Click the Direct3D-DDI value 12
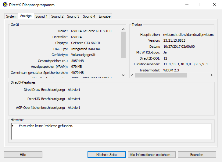Image resolution: width=222 pixels, height=162 pixels. 165,58
